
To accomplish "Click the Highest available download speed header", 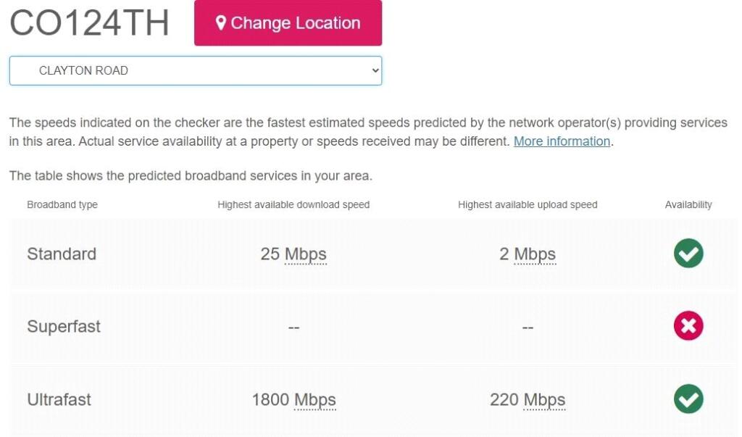I will (294, 204).
